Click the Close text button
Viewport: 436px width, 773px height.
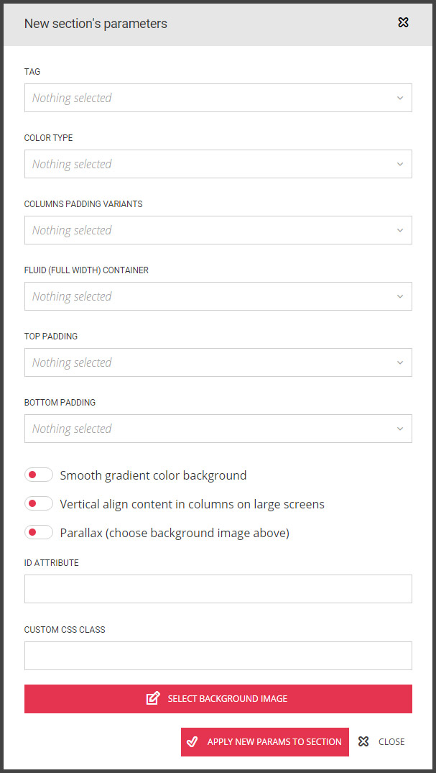[391, 742]
